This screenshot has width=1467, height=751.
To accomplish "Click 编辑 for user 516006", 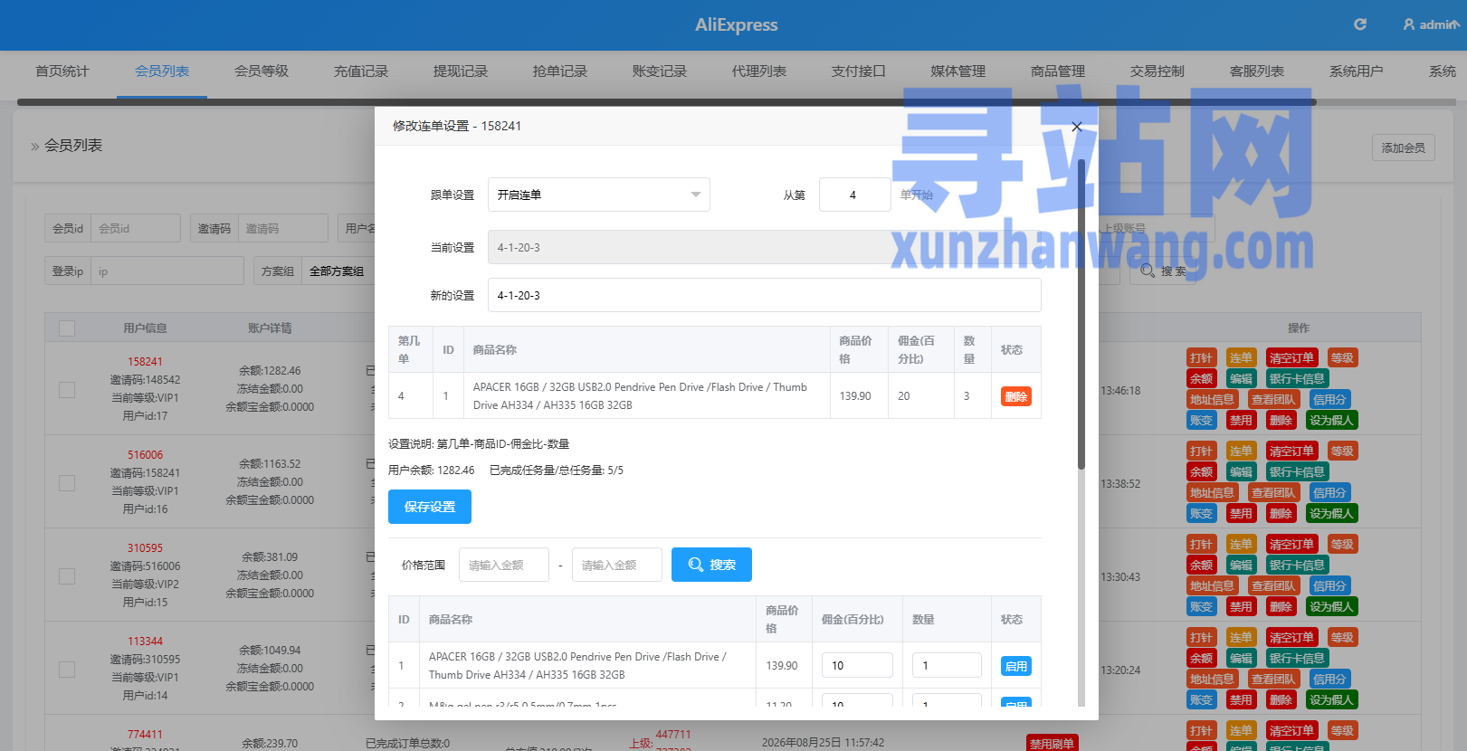I will coord(1241,471).
